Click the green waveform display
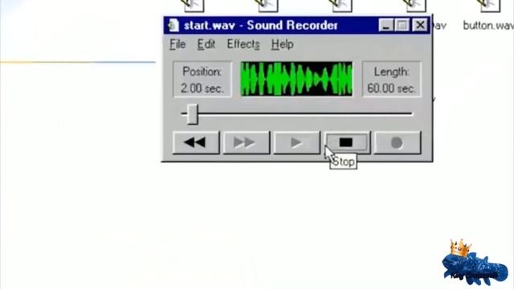514x289 pixels. pos(296,79)
